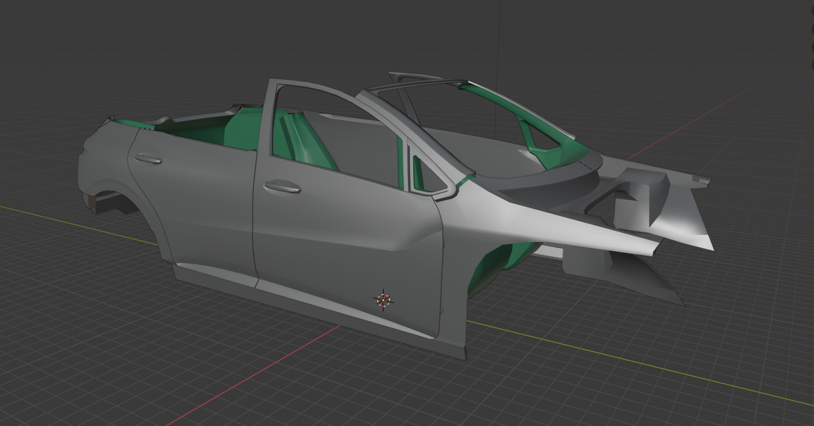This screenshot has width=814, height=426.
Task: Click the 3D cursor on the door
Action: click(x=383, y=300)
